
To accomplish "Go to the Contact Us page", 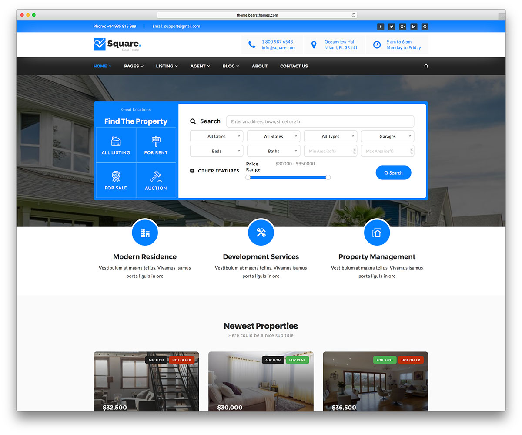I will [x=294, y=66].
